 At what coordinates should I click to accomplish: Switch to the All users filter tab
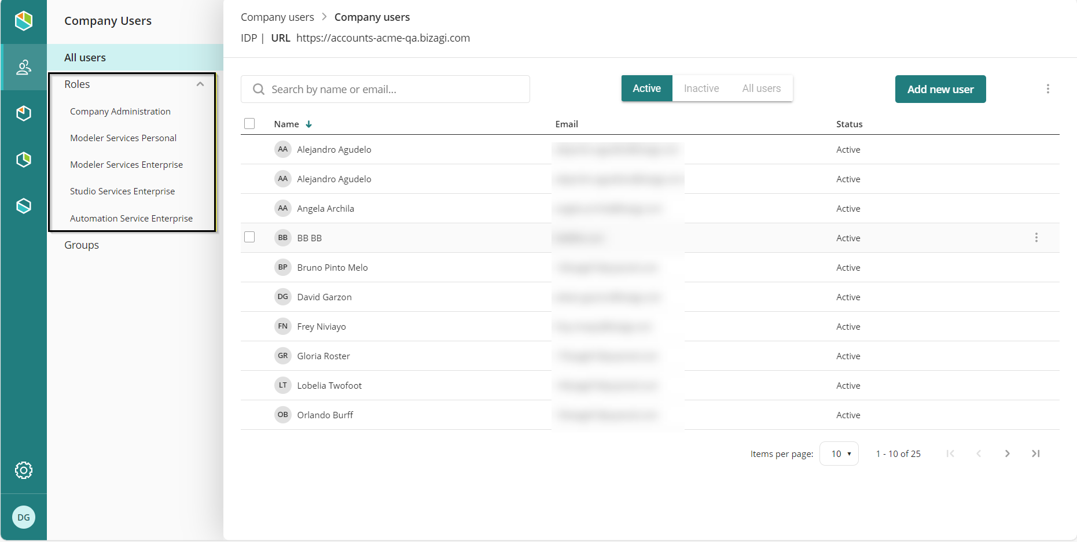[x=762, y=89]
